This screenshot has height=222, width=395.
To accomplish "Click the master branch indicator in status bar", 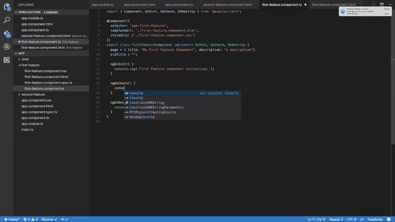I will (12, 220).
